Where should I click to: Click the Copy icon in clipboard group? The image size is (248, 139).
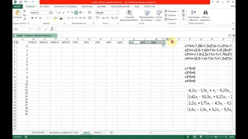click(24, 15)
